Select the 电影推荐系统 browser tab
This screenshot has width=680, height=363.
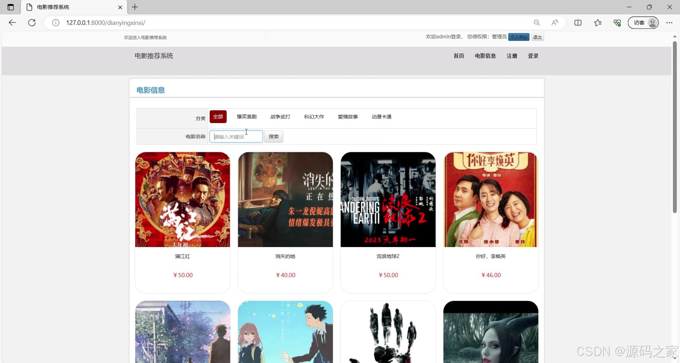point(74,7)
